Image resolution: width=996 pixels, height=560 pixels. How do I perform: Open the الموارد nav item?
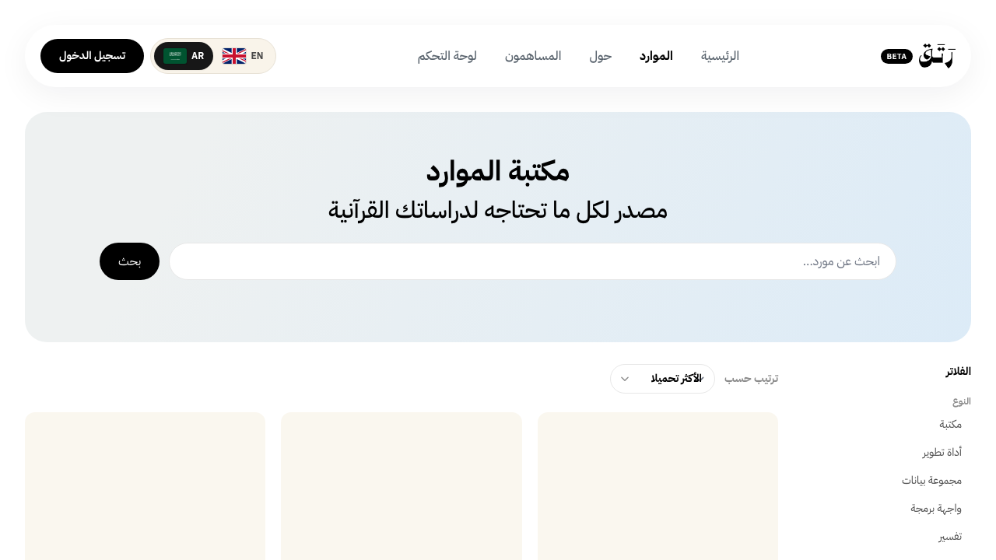(x=656, y=56)
